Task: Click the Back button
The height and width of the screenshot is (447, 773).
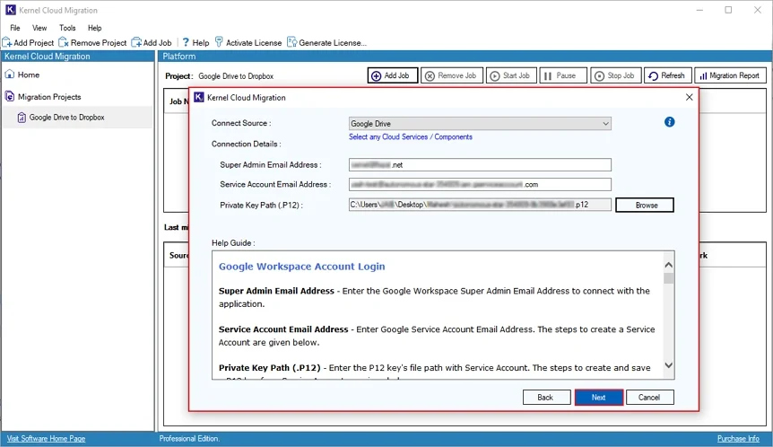Action: click(547, 397)
